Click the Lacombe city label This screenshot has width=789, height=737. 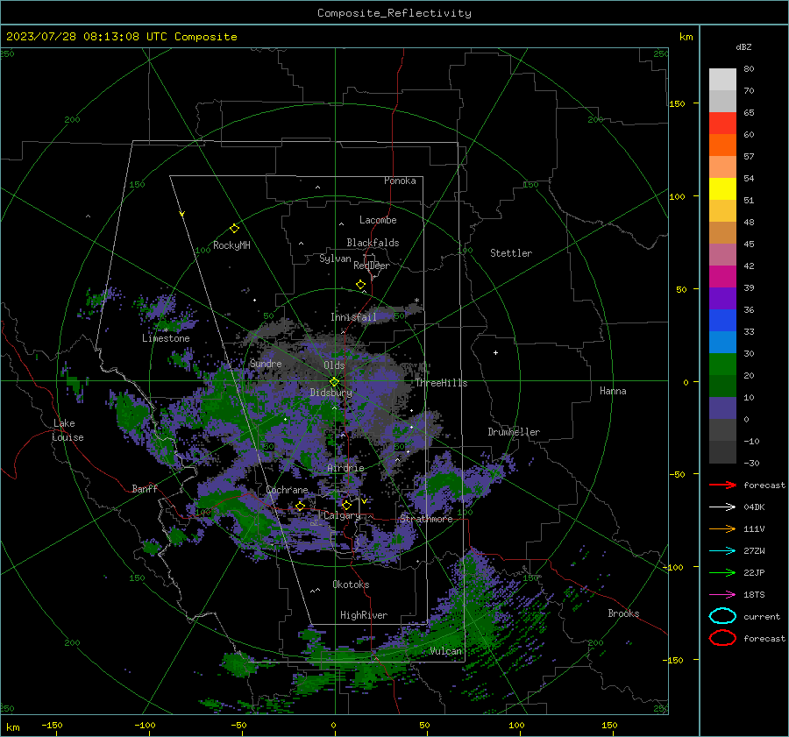[378, 220]
